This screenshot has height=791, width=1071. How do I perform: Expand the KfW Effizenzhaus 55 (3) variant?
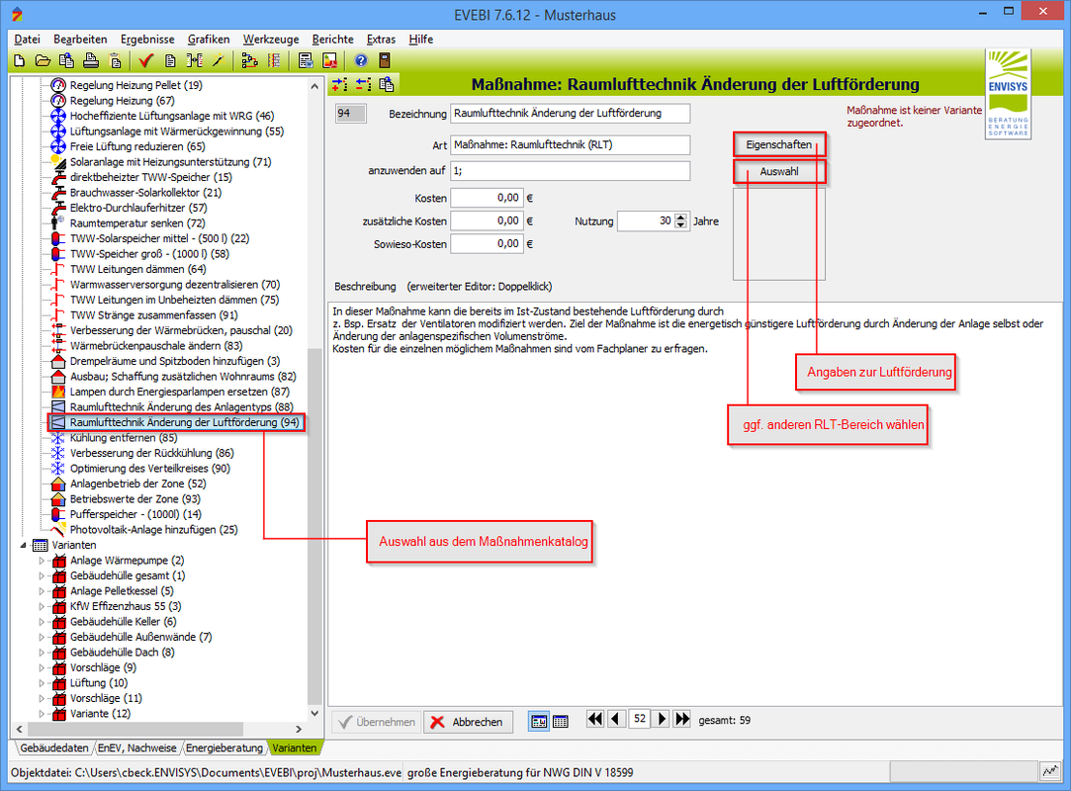pyautogui.click(x=42, y=606)
